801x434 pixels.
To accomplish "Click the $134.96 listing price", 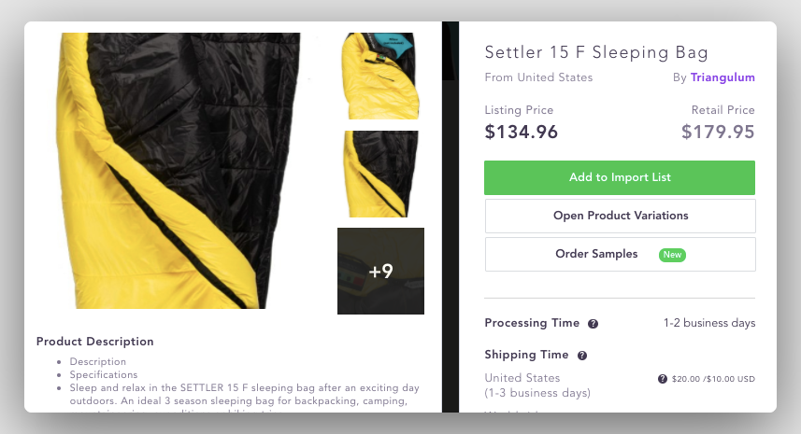I will point(521,132).
